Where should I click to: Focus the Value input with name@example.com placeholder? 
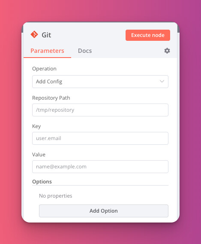100,167
